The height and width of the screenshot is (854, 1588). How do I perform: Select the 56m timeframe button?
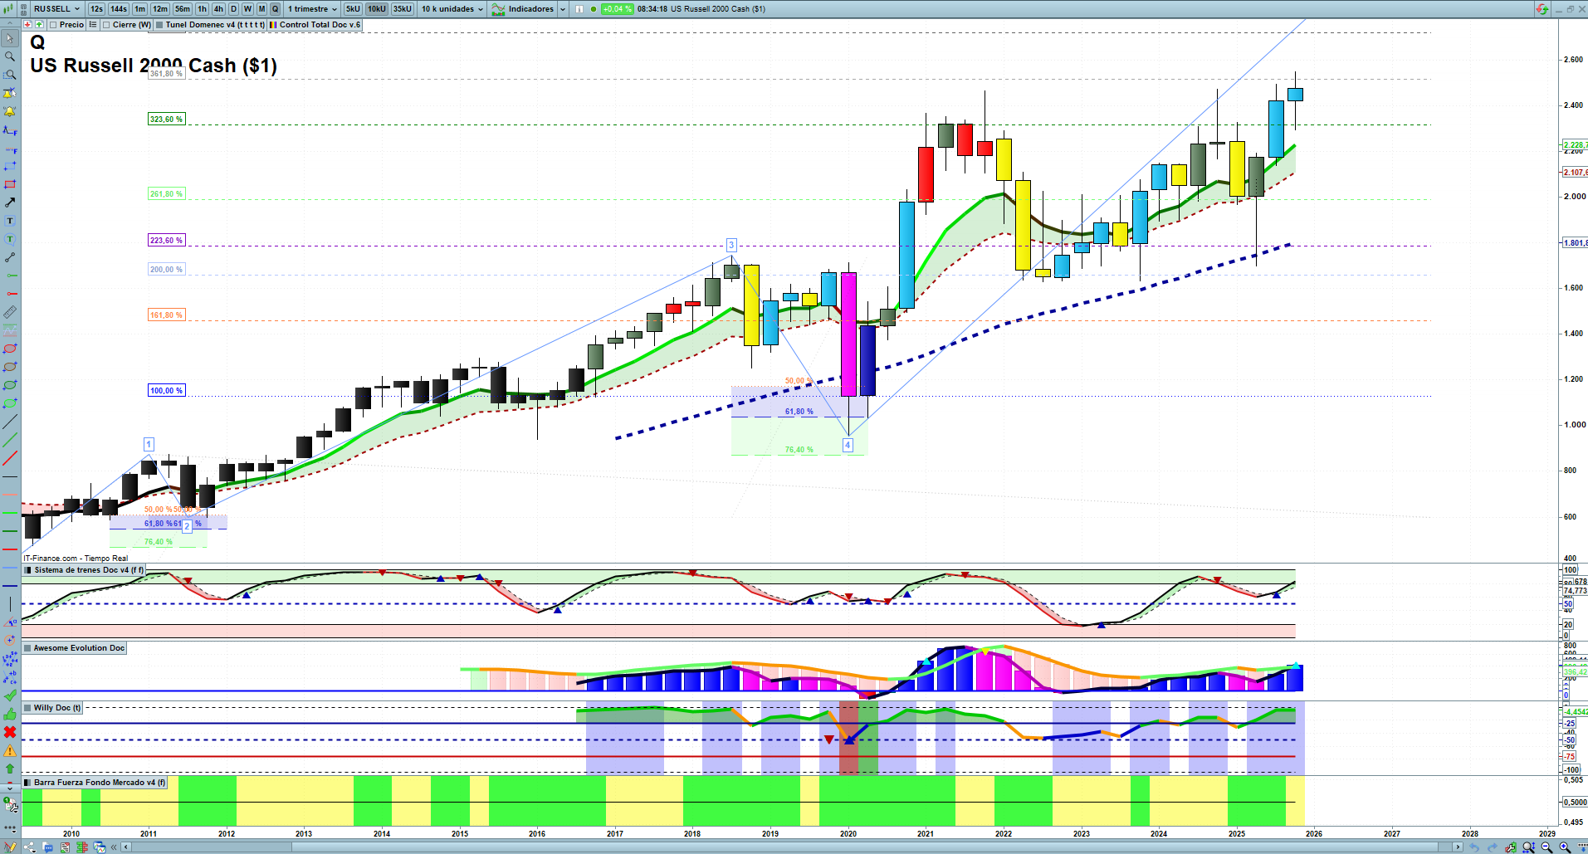(x=183, y=9)
